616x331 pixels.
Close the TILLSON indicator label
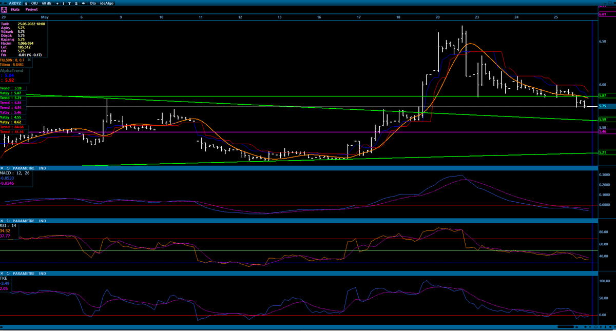(29, 60)
